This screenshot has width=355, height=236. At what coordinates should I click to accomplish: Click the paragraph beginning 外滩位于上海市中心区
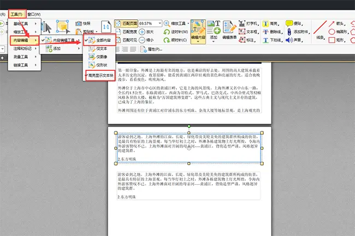[x=190, y=95]
